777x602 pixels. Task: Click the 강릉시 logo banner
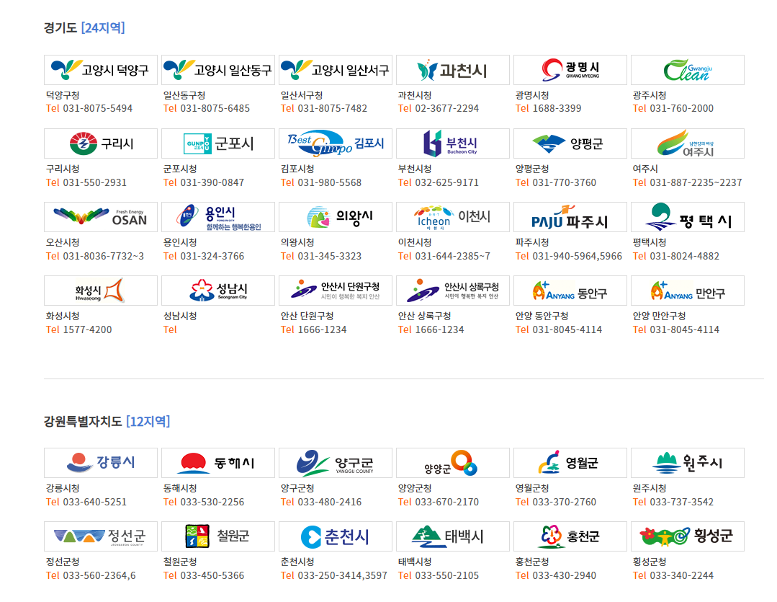[101, 463]
